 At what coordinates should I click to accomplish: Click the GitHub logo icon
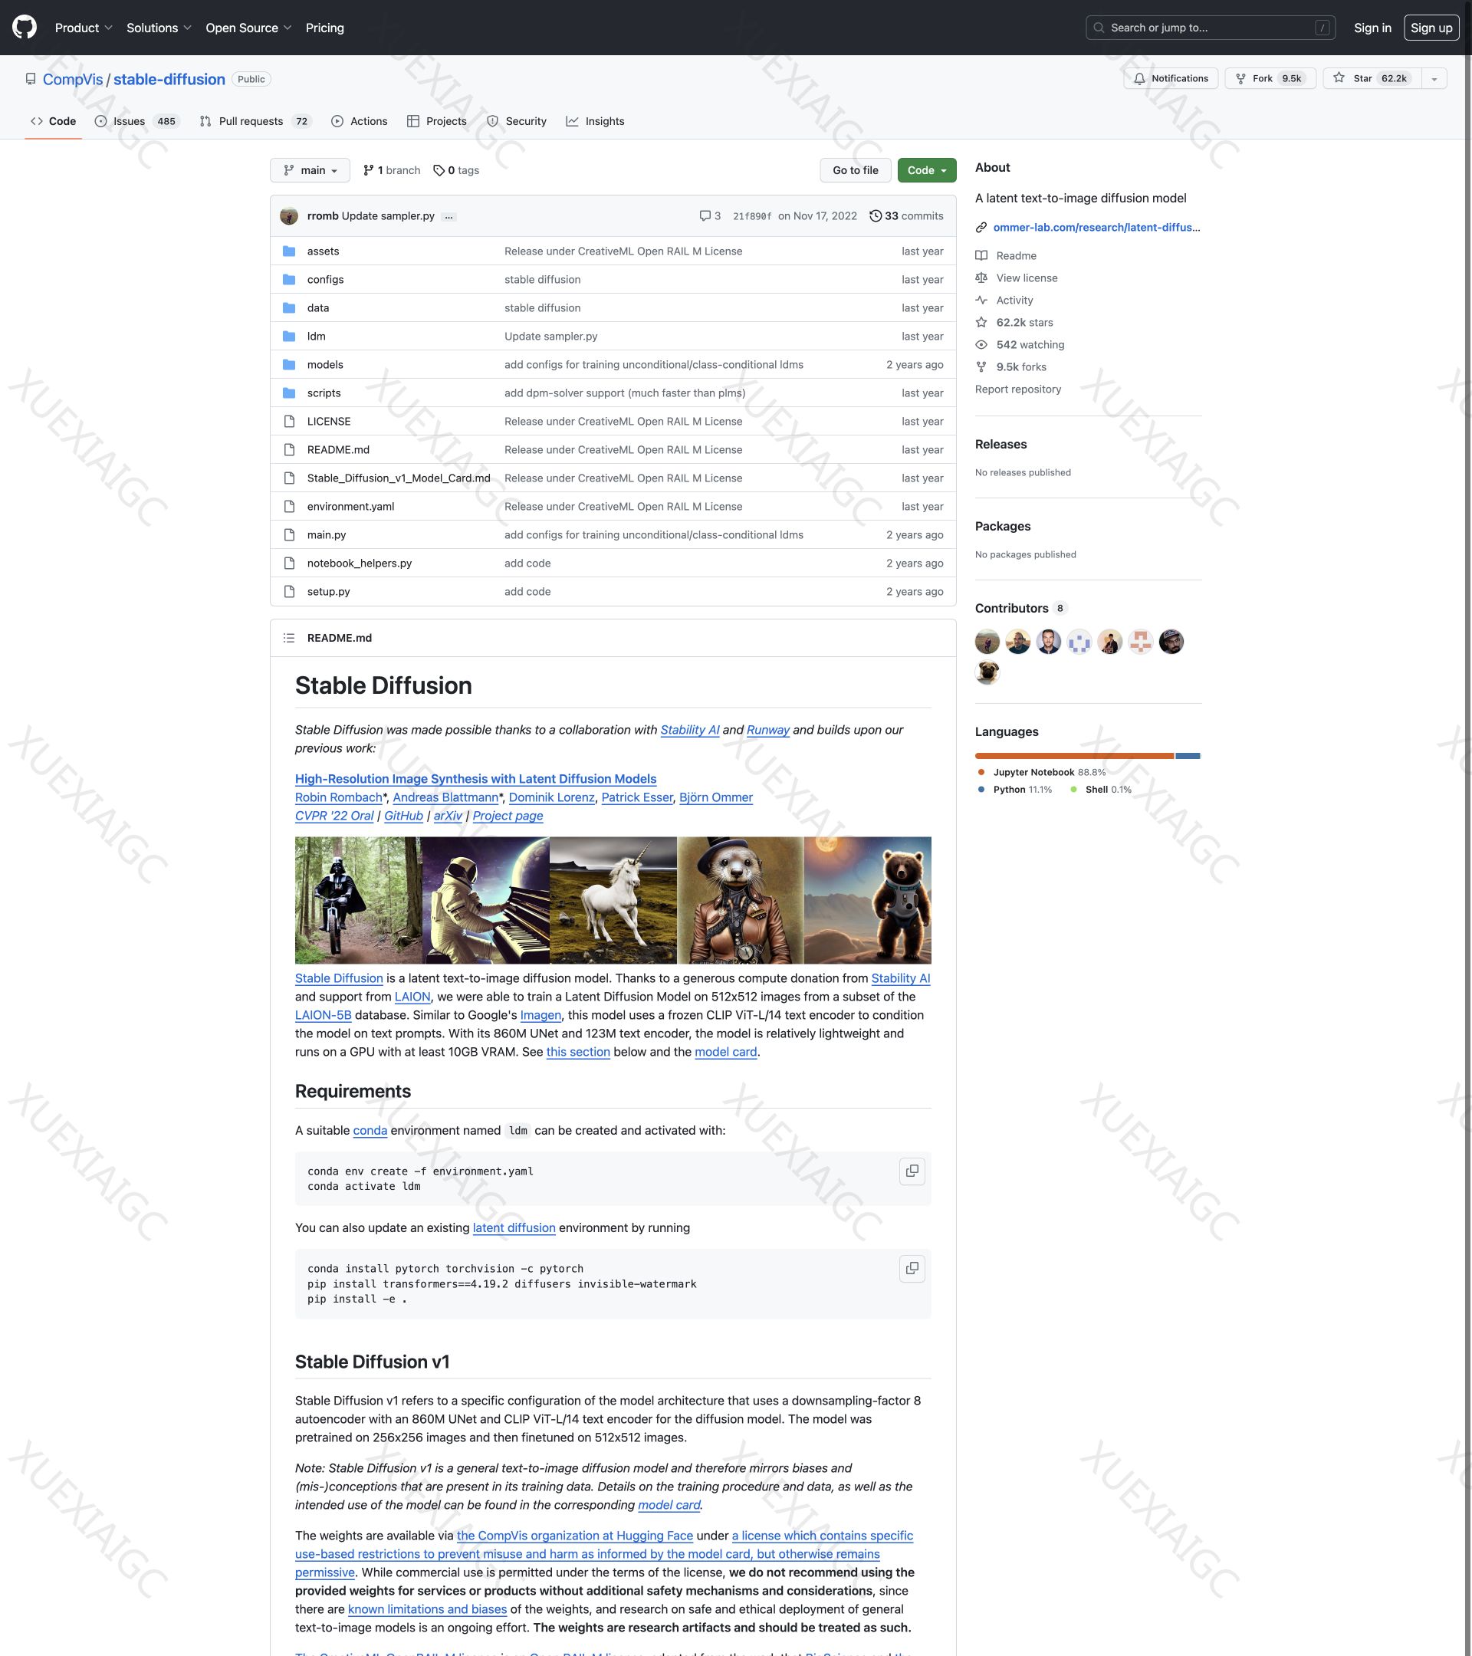tap(25, 28)
